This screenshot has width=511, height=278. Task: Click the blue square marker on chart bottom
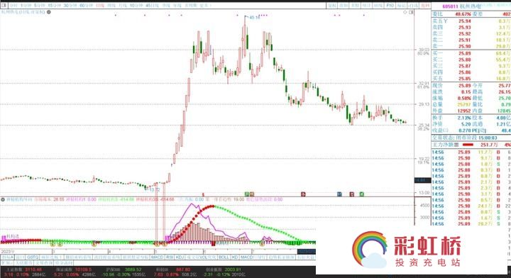(339, 194)
